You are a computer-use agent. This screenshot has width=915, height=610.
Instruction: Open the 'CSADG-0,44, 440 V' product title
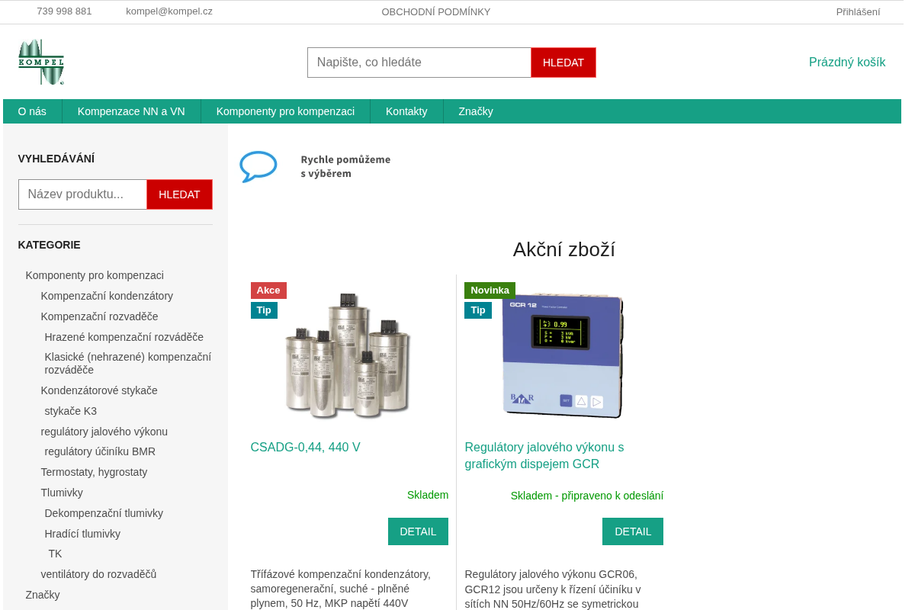tap(305, 448)
